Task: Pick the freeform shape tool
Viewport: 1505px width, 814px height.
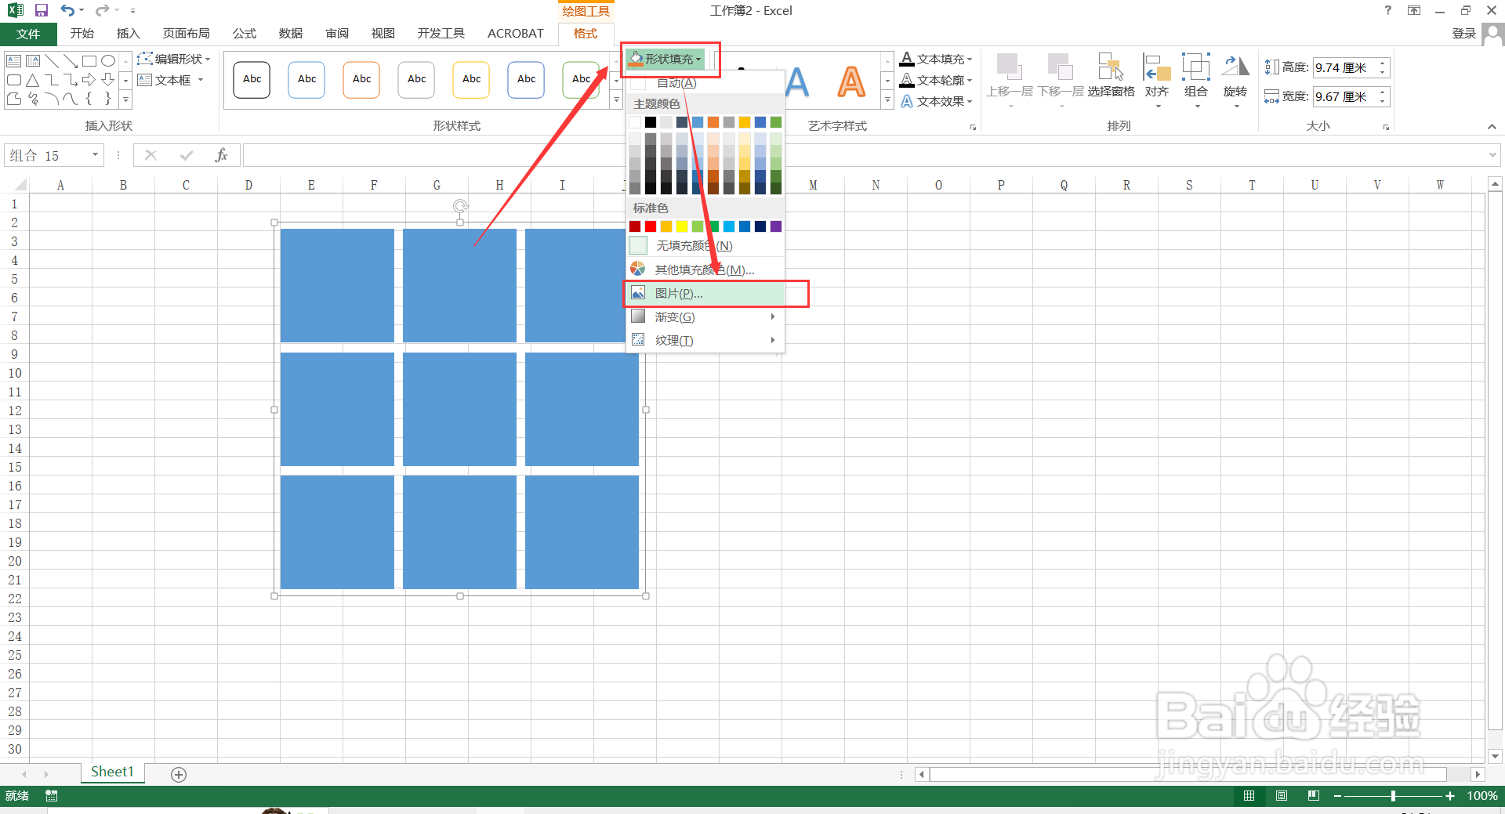Action: tap(13, 99)
